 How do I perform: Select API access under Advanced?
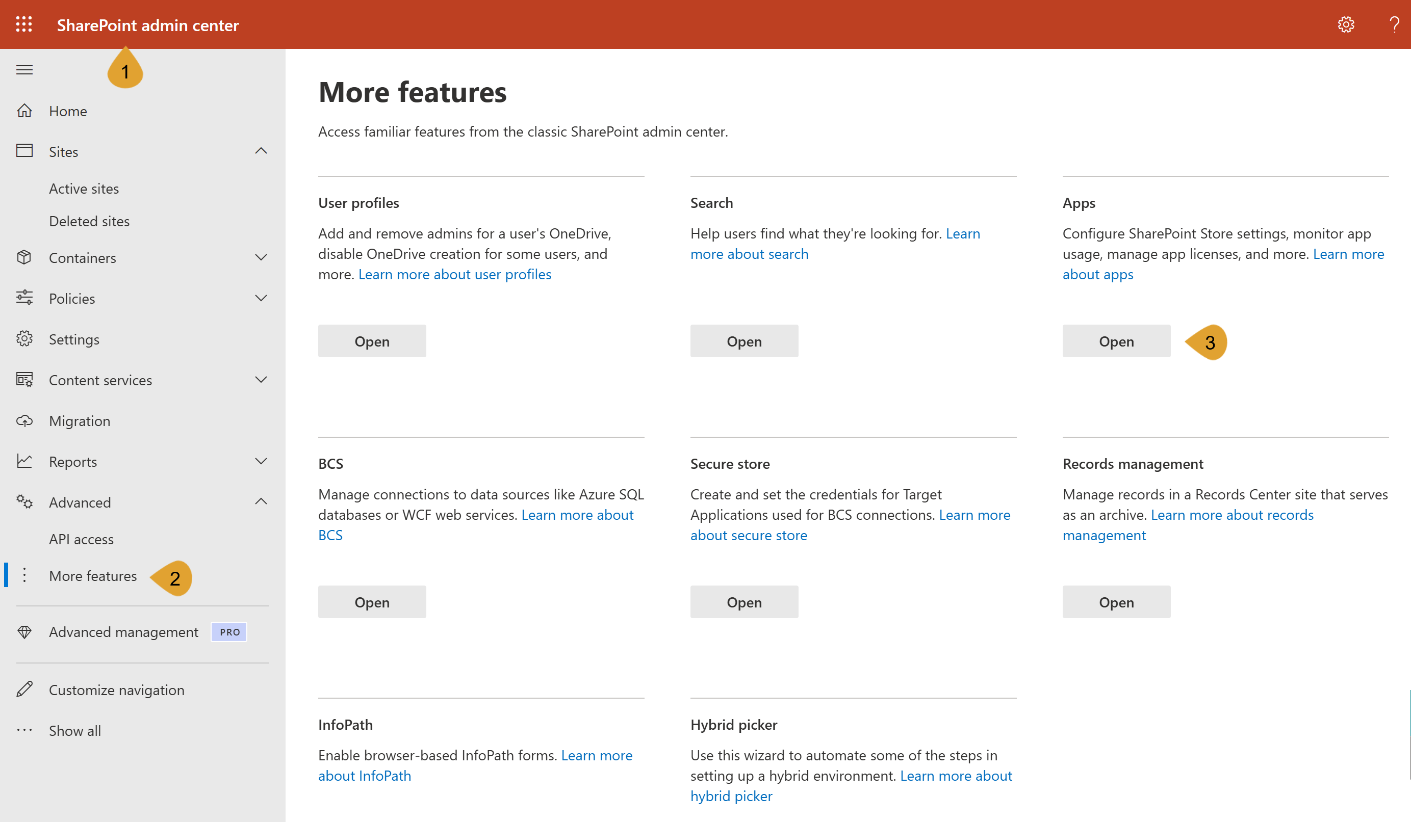click(x=81, y=539)
